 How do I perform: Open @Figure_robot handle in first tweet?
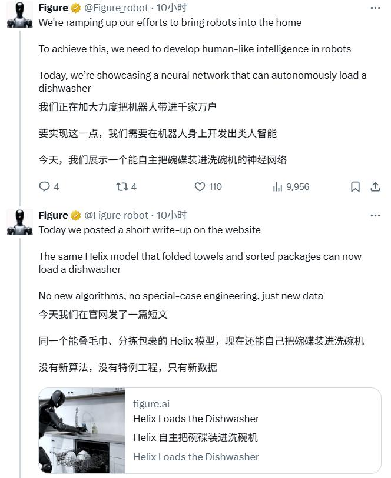[116, 8]
